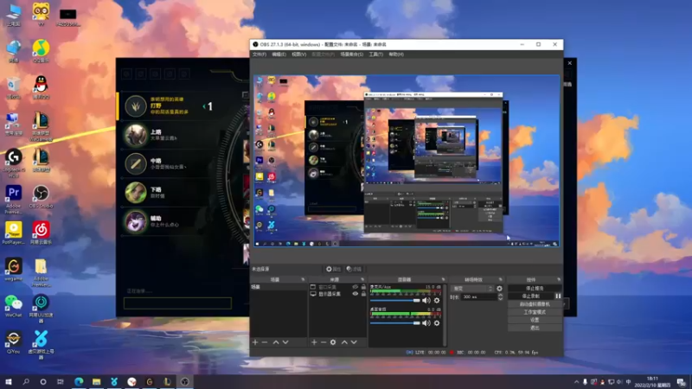Click the Exit button in OBS controls
The height and width of the screenshot is (389, 692).
click(535, 328)
